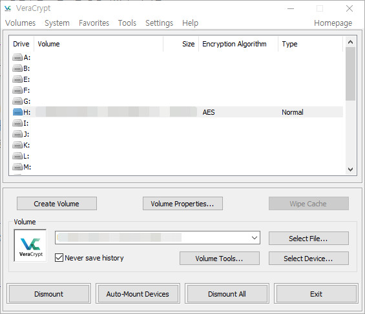
Task: Click the drive L: icon
Action: (x=17, y=156)
